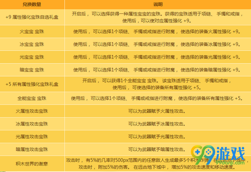
Task: Select the 积木世界的谢意 cell
Action: 32,164
